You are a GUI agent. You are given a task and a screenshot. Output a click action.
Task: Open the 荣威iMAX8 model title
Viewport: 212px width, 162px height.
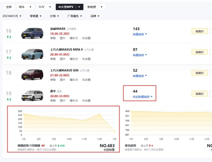58,29
